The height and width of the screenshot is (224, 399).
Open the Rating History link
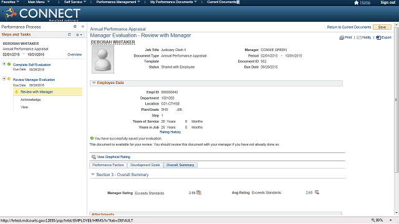click(x=170, y=132)
